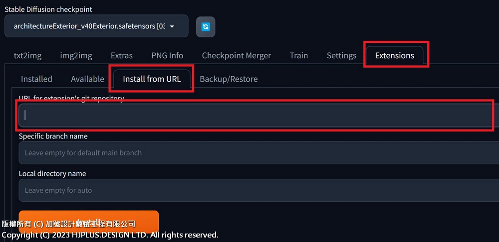Focus the extension git repository URL field

click(254, 115)
